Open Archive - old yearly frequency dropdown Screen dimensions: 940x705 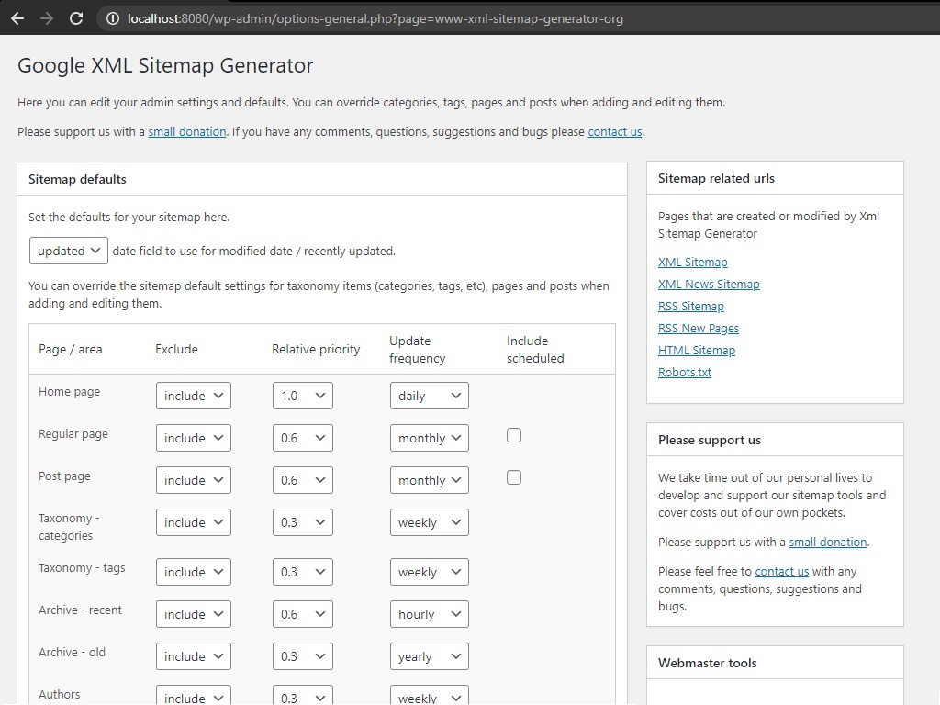[x=430, y=656]
